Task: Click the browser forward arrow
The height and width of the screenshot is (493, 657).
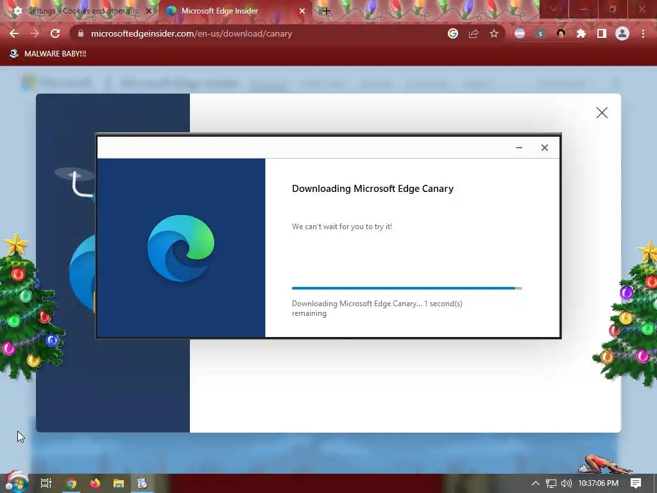Action: click(x=35, y=33)
